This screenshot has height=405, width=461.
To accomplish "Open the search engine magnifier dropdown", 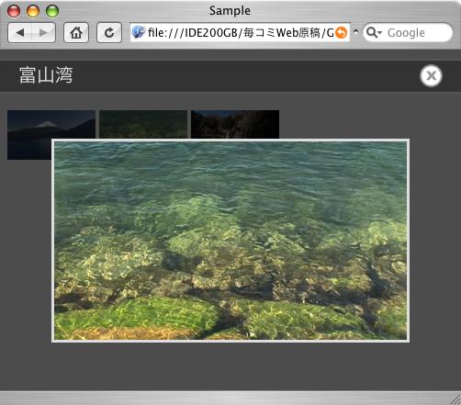I will coord(374,32).
